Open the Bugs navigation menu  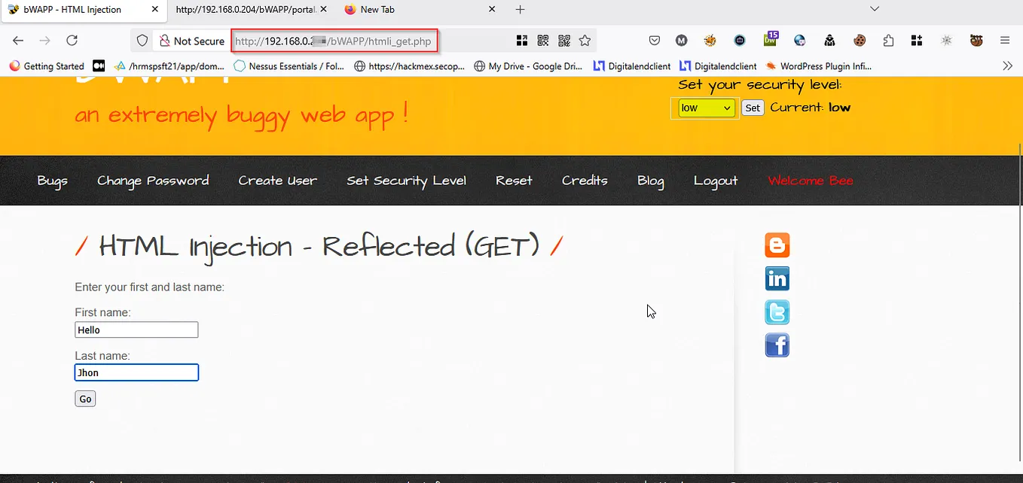pos(51,181)
